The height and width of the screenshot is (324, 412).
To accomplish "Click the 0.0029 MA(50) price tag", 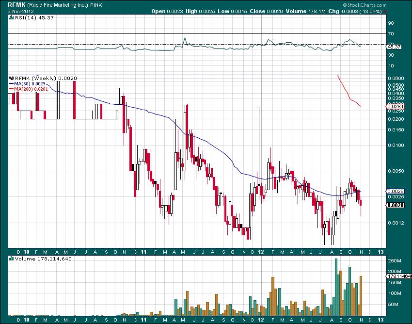I will coord(396,192).
